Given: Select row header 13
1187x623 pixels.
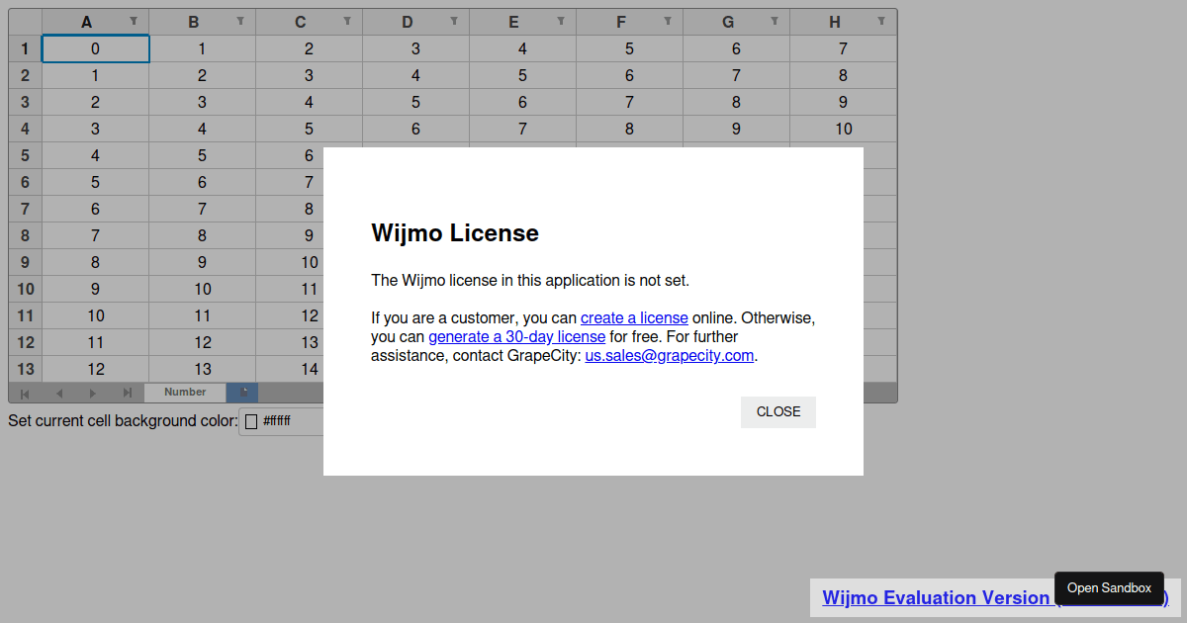Looking at the screenshot, I should click(x=25, y=369).
